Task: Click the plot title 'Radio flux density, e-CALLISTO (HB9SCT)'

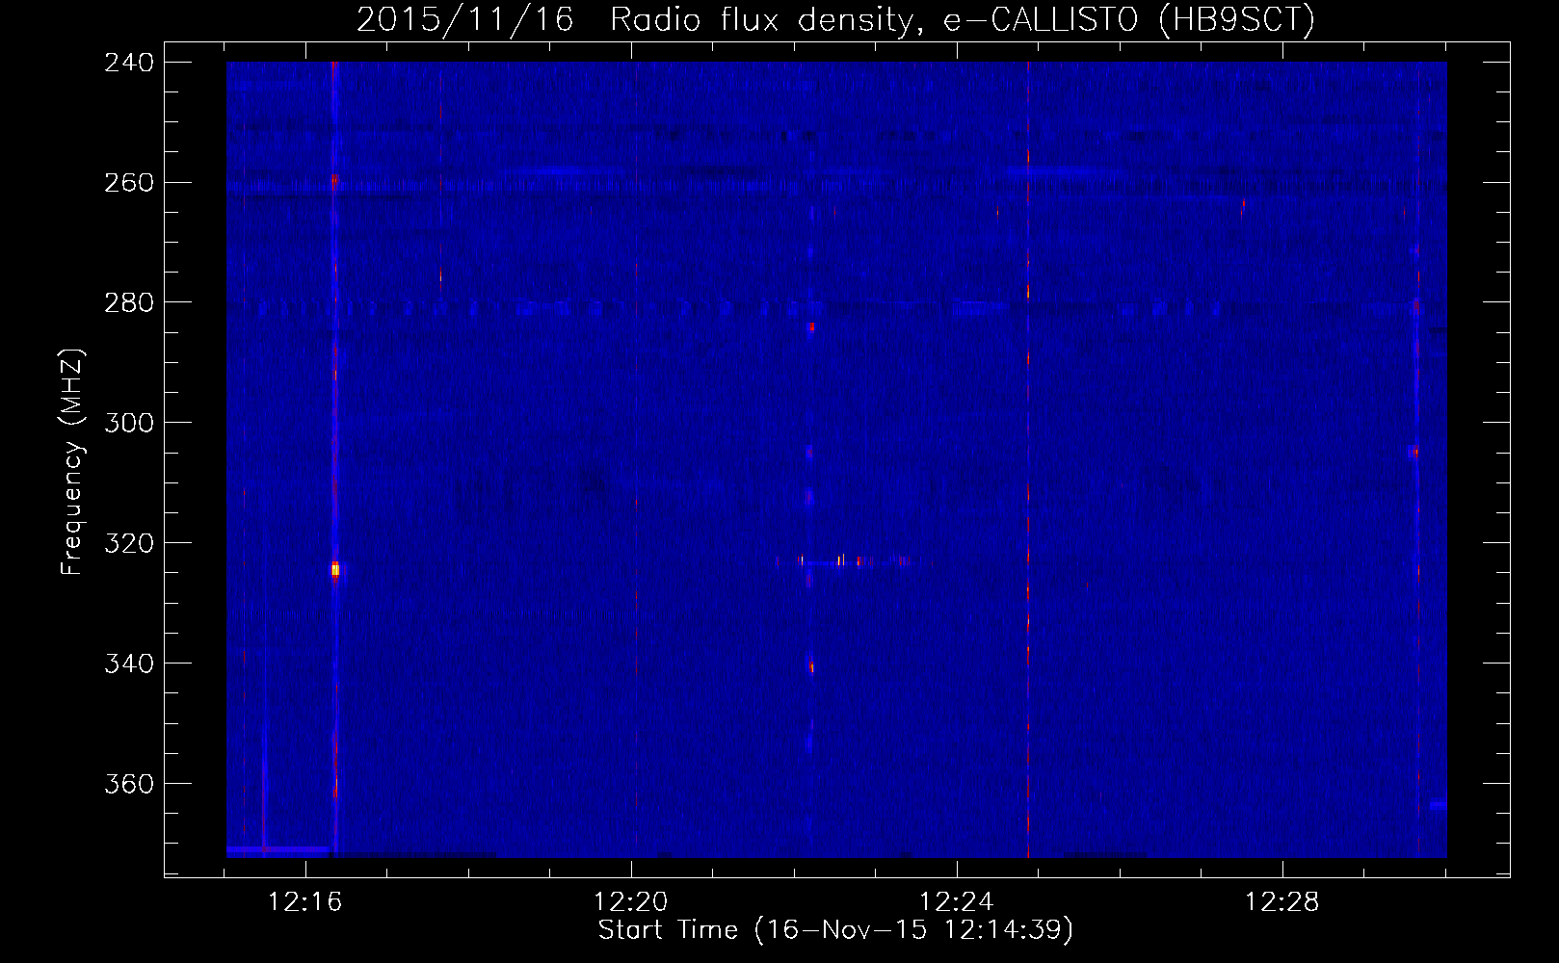Action: [x=963, y=19]
